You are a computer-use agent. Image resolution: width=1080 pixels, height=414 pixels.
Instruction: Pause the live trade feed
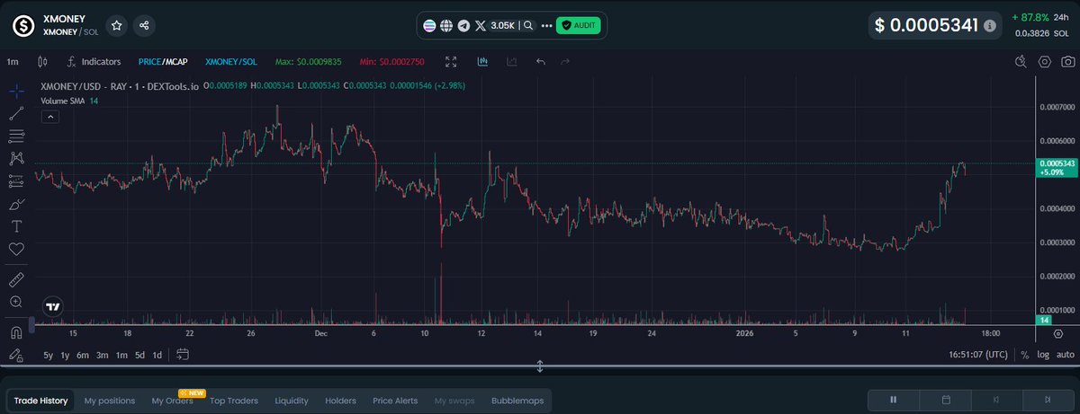pyautogui.click(x=894, y=400)
